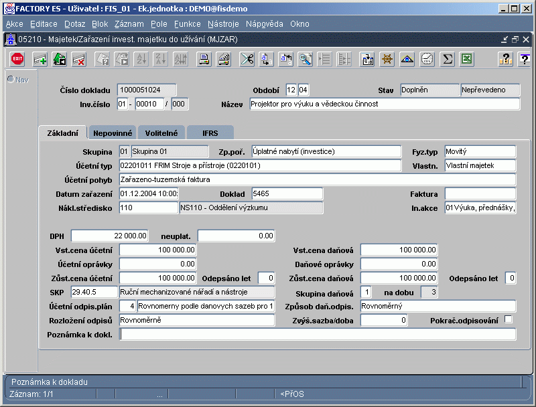This screenshot has width=536, height=407.
Task: Open the Blok menu
Action: 100,24
